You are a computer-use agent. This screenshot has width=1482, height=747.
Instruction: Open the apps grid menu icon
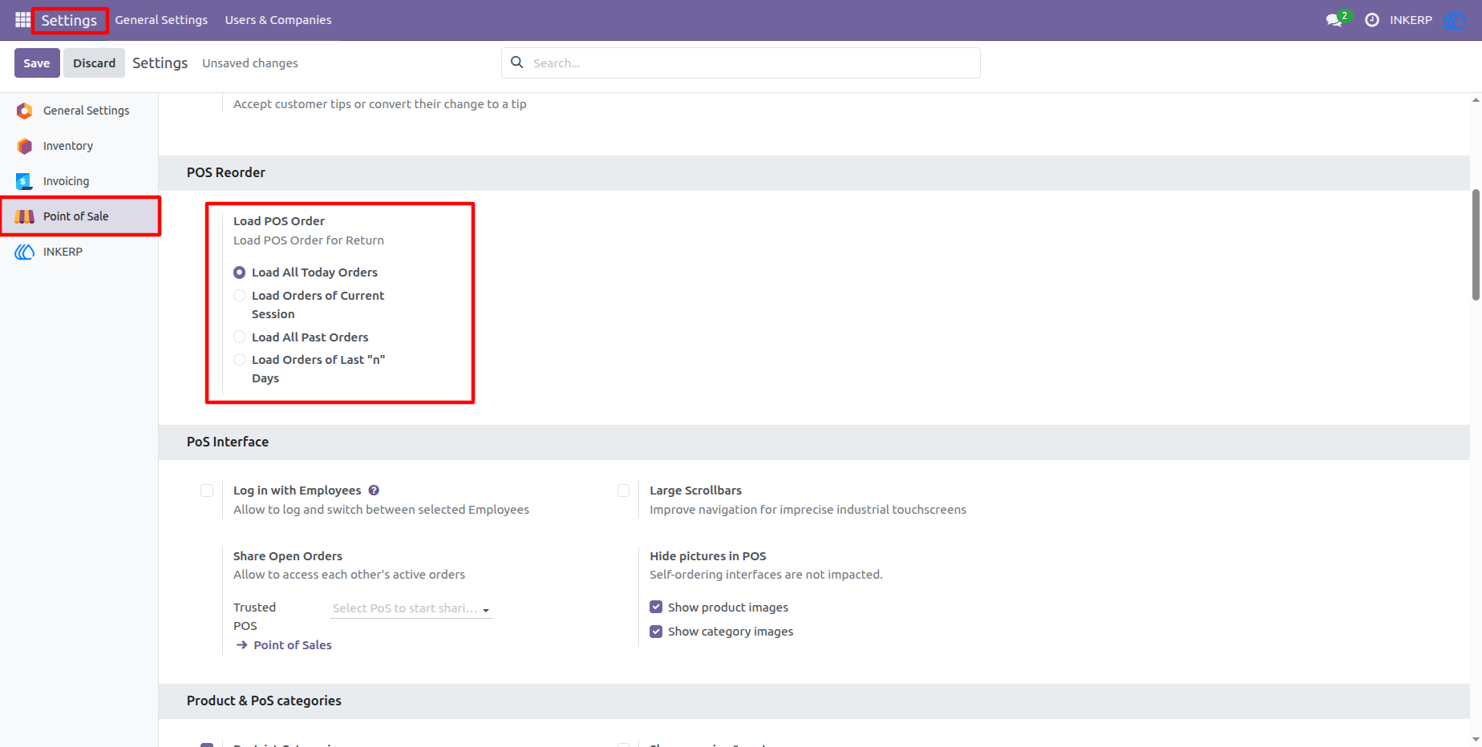pyautogui.click(x=22, y=19)
